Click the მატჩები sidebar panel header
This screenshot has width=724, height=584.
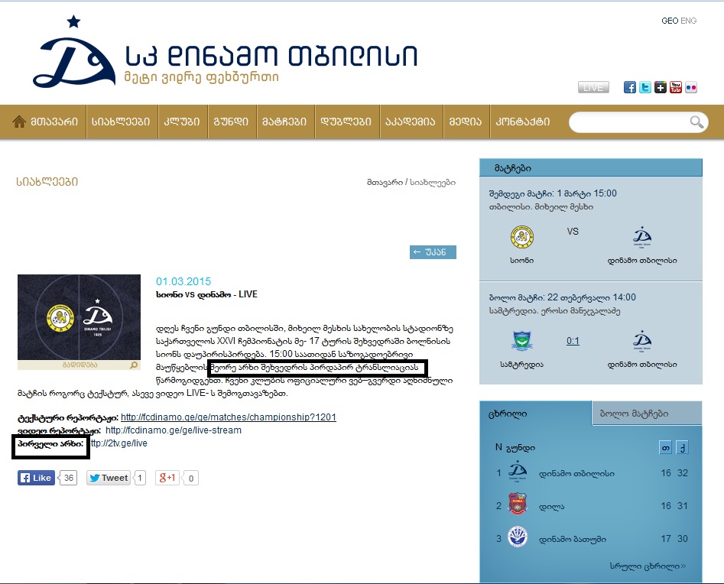pyautogui.click(x=590, y=167)
